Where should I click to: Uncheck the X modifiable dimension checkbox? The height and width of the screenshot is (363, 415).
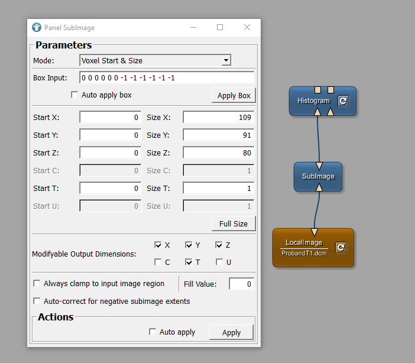(158, 245)
